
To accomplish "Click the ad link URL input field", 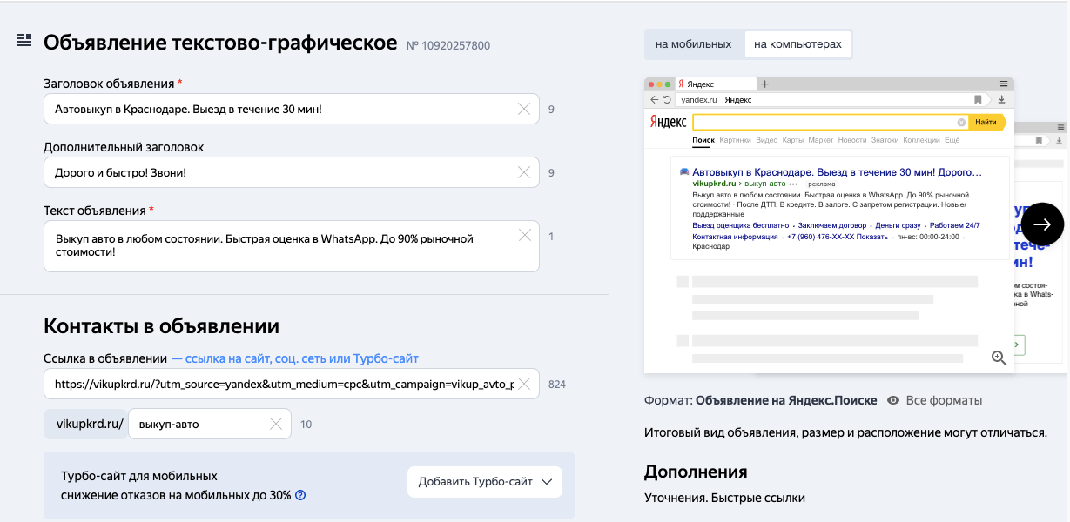I will (279, 384).
